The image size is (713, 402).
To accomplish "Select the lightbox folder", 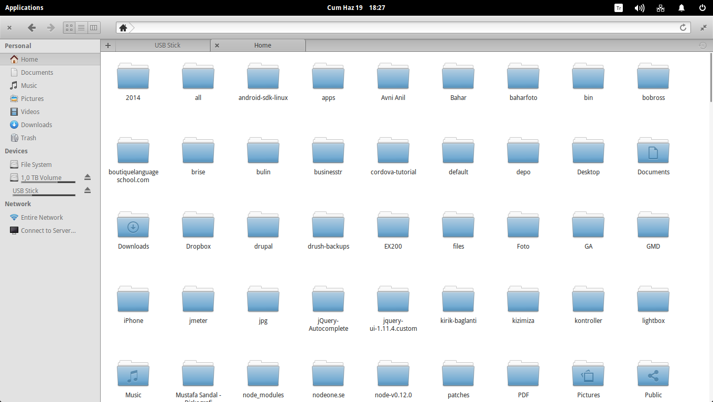I will [653, 305].
